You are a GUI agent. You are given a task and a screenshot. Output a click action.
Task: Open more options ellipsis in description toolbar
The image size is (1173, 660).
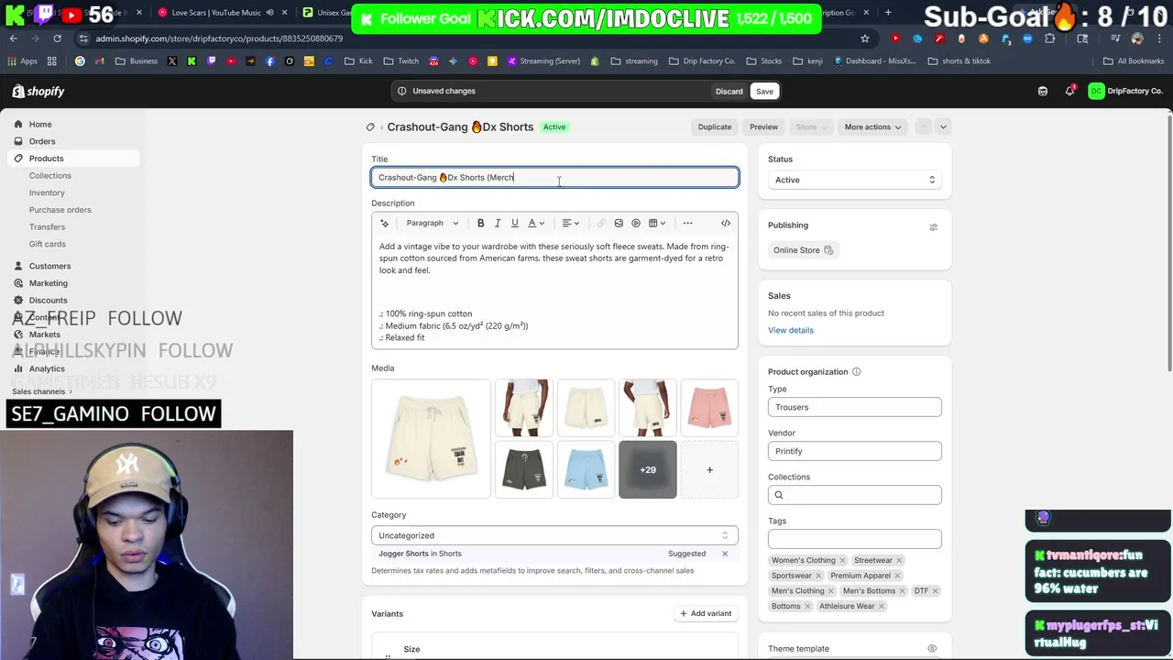click(687, 223)
